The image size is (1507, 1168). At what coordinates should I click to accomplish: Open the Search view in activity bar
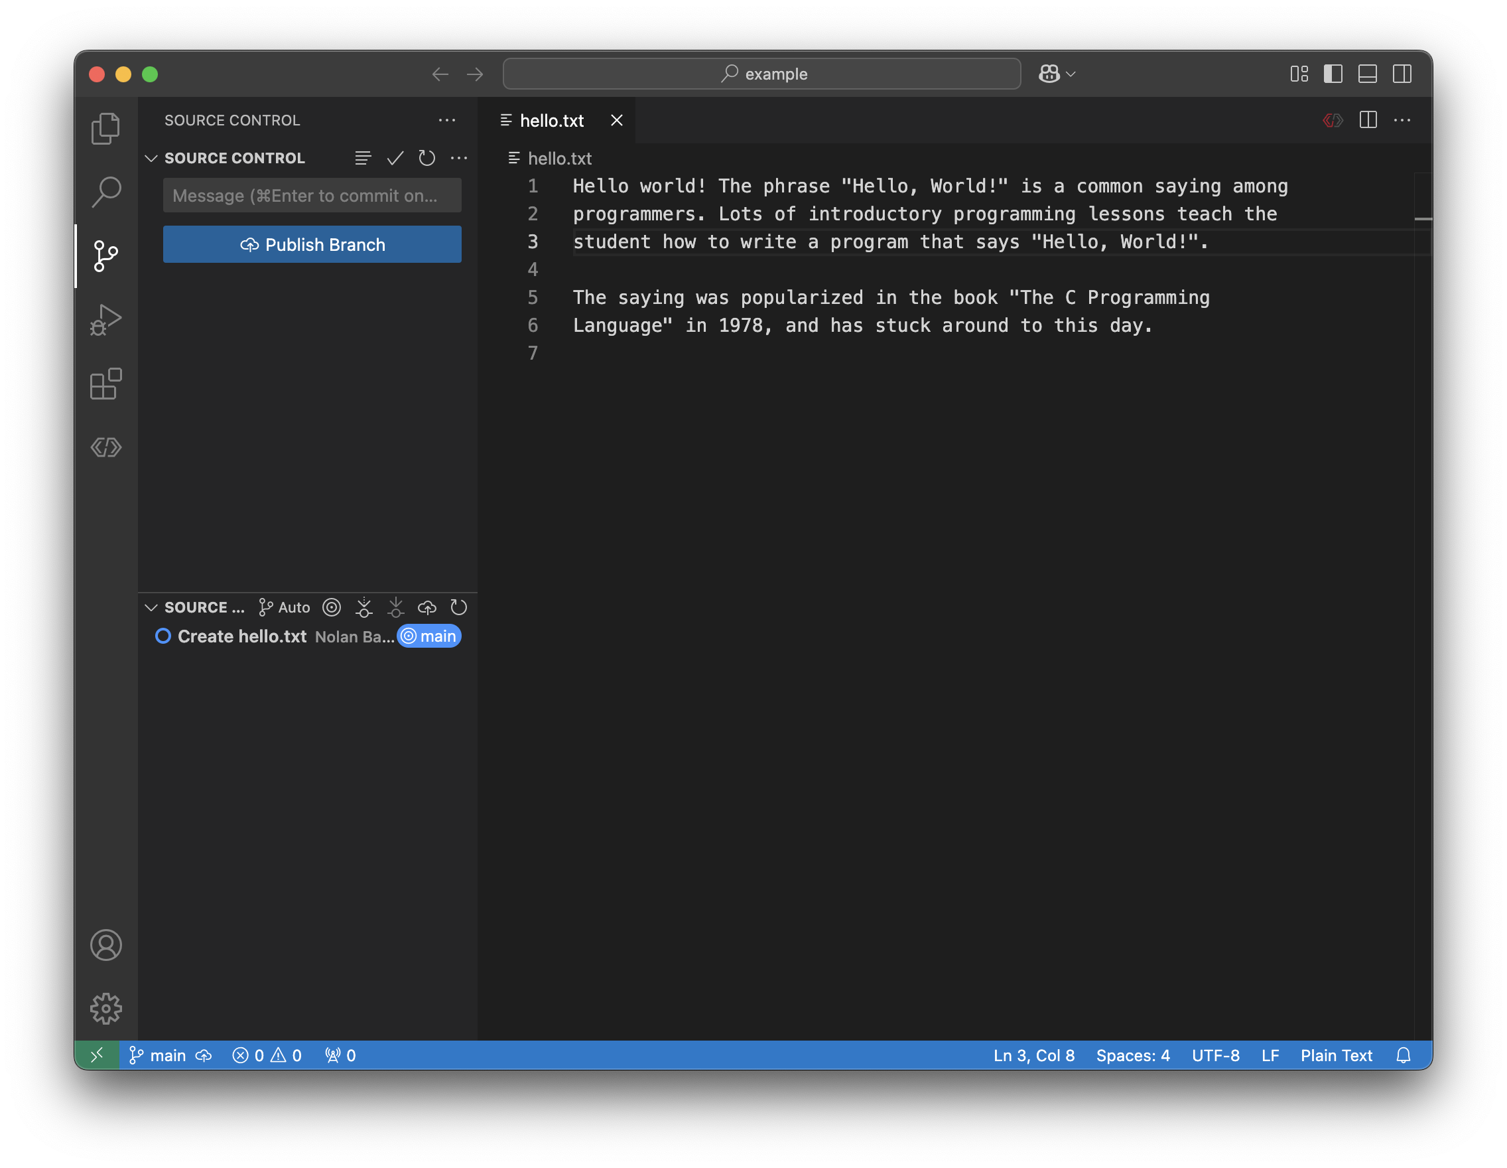(x=105, y=192)
